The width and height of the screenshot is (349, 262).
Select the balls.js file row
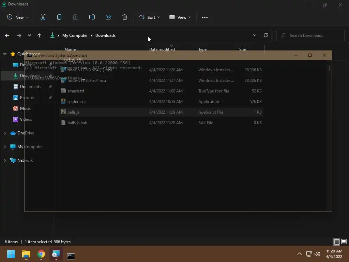pyautogui.click(x=161, y=112)
